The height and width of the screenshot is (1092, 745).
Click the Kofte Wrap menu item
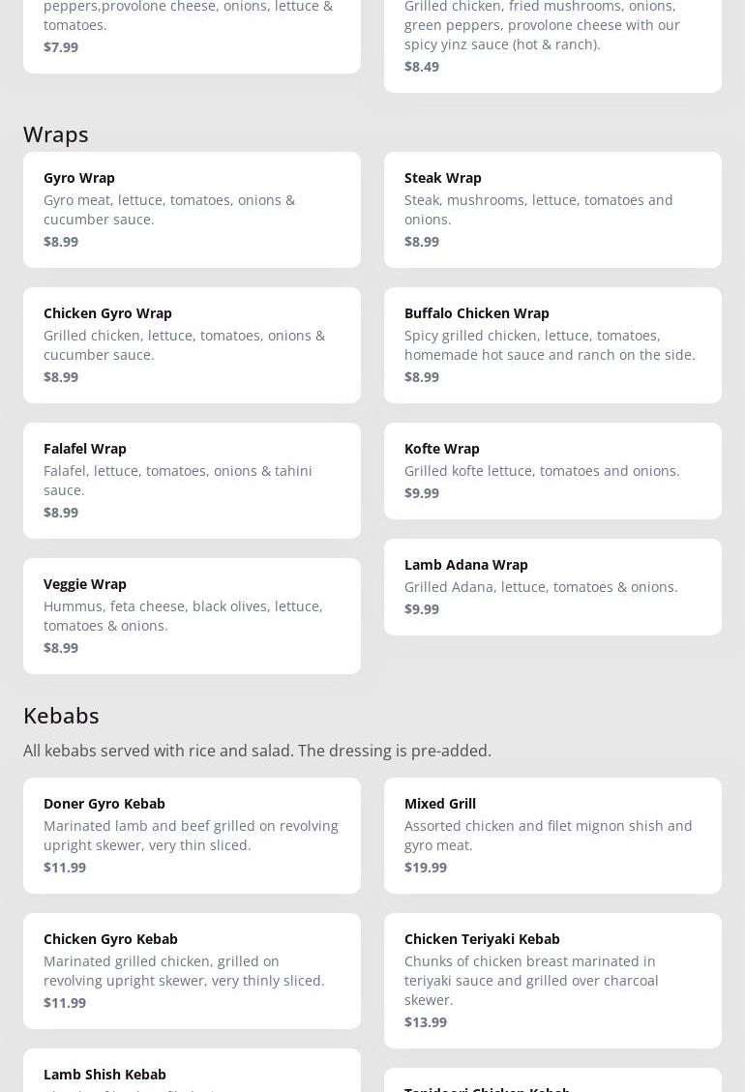coord(552,470)
